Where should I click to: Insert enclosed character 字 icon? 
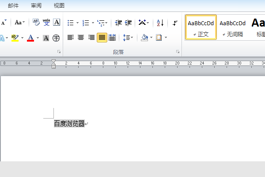coord(56,38)
